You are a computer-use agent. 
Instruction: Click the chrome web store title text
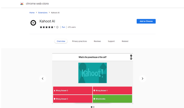[x=37, y=4]
